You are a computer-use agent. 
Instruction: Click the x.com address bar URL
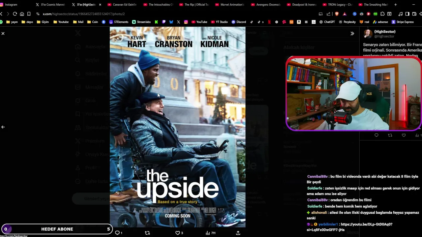click(x=84, y=14)
